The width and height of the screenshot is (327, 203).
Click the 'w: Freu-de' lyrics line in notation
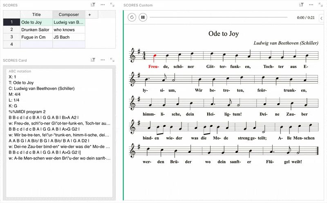(x=59, y=123)
